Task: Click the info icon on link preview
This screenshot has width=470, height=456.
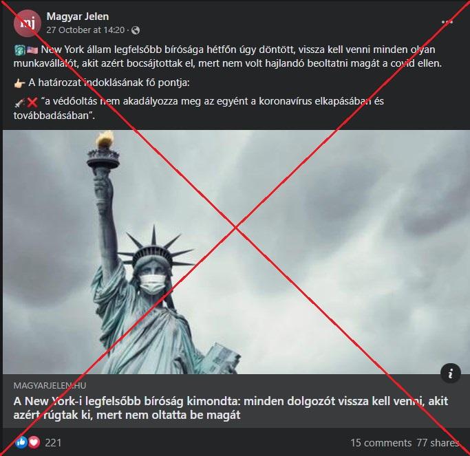Action: [451, 373]
